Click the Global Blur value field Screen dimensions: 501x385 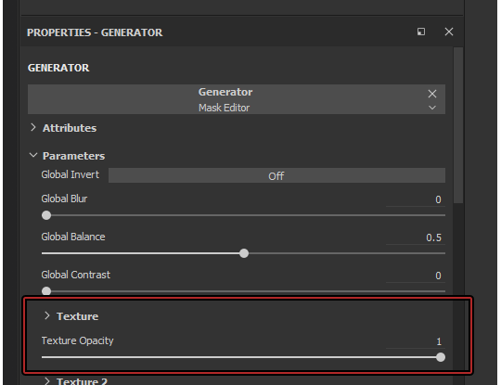point(416,199)
